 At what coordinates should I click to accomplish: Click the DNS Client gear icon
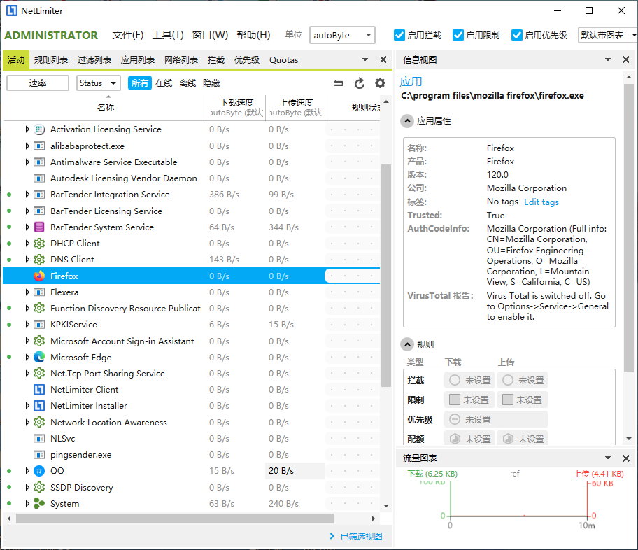click(39, 260)
